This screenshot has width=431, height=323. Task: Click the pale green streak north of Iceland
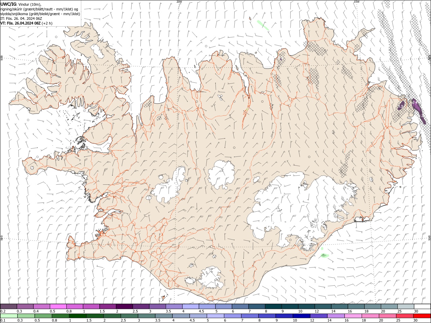click(x=263, y=25)
